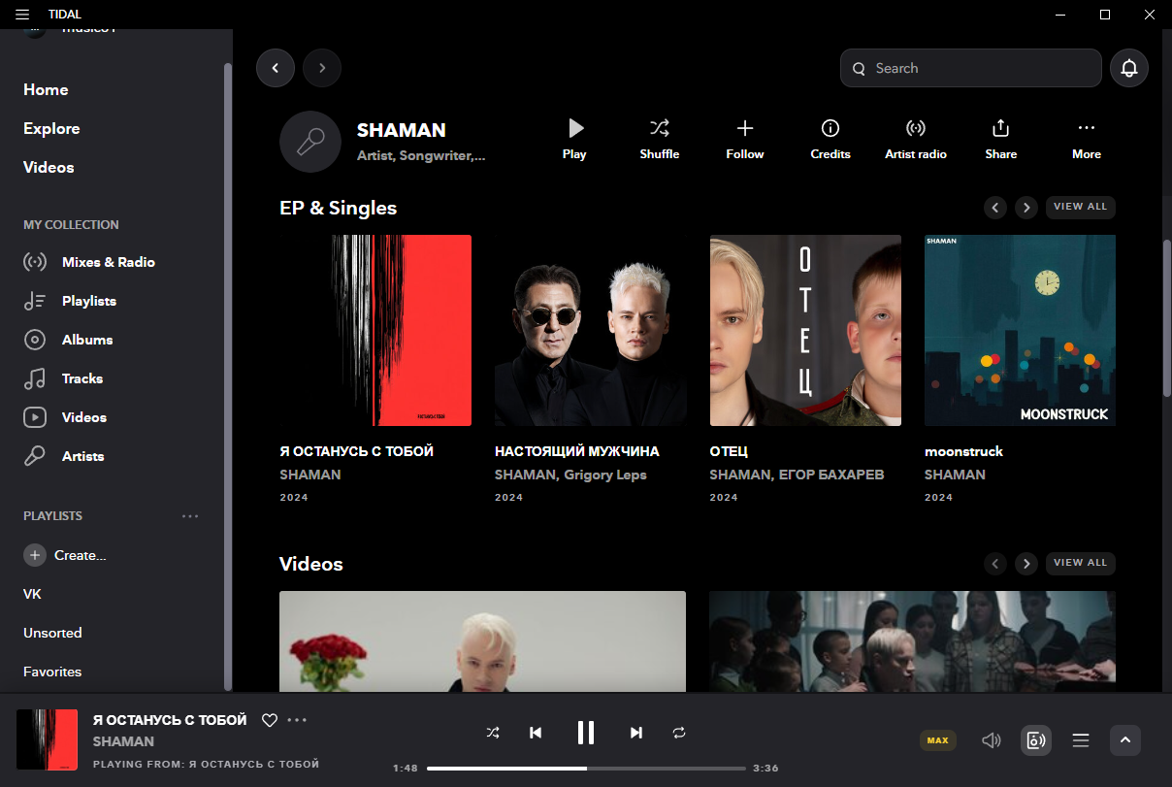1172x787 pixels.
Task: Open the PLAYLISTS section options dots
Action: click(190, 516)
